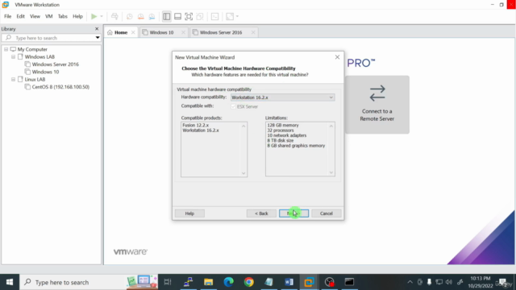Viewport: 516px width, 290px height.
Task: Open Task View from taskbar
Action: pos(168,282)
